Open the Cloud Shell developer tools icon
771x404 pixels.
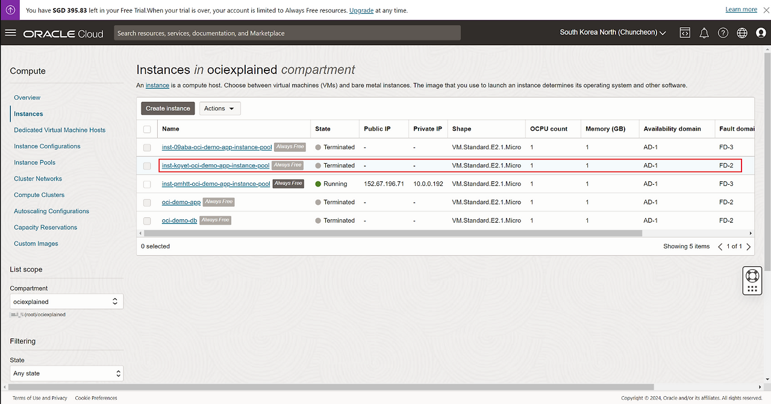[685, 33]
